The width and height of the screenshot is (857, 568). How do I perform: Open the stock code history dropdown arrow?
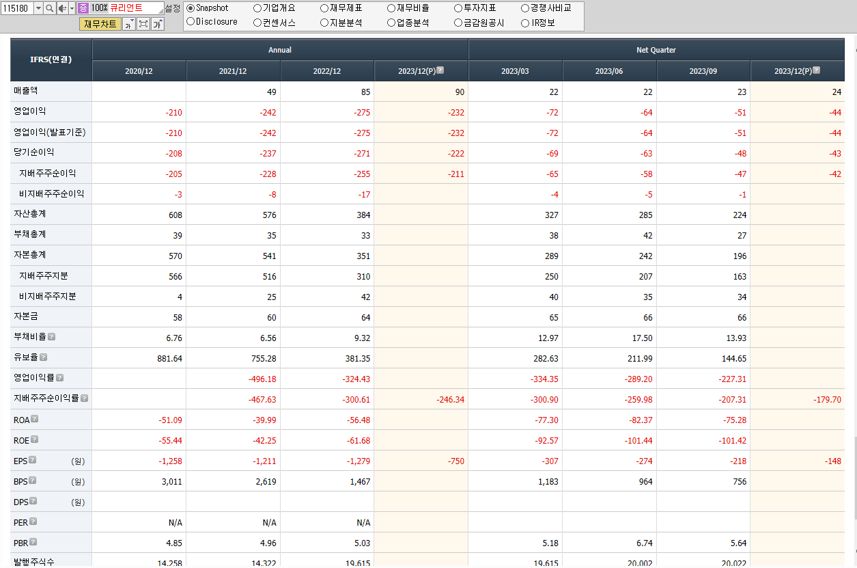click(x=38, y=8)
